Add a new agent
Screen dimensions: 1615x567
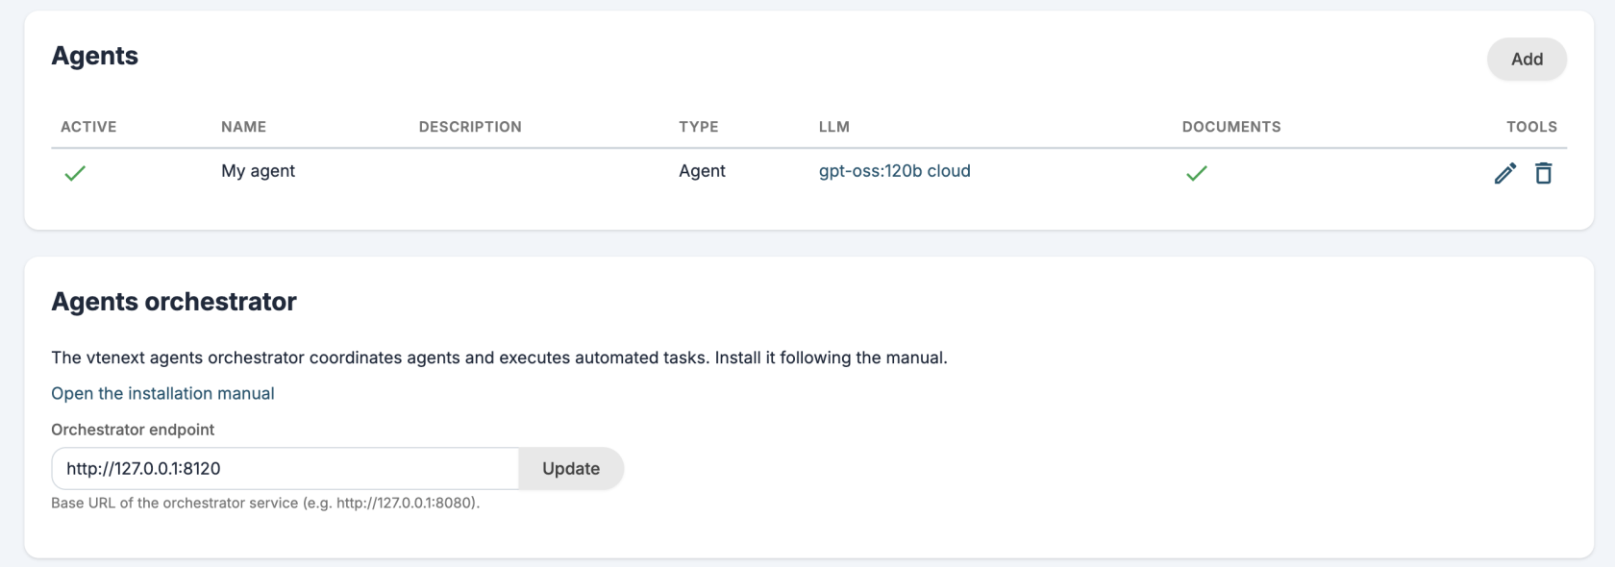(x=1527, y=59)
